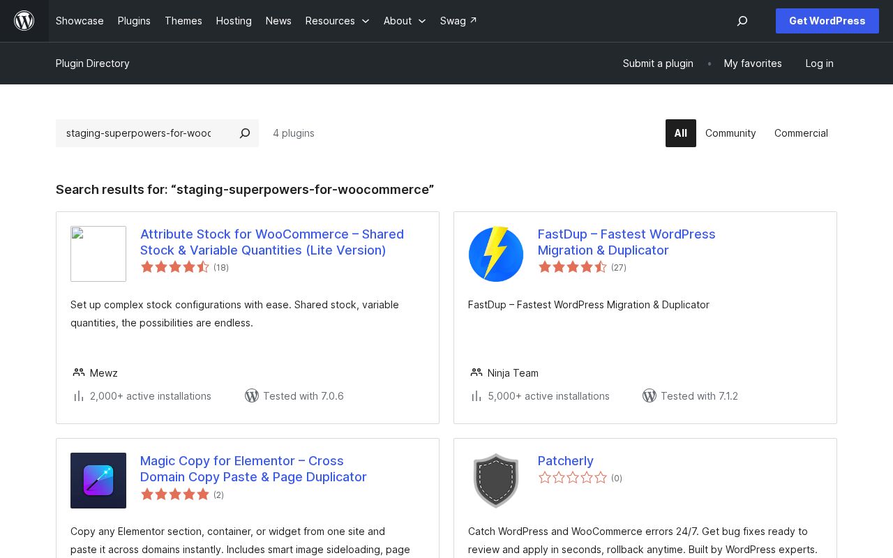This screenshot has height=558, width=893.
Task: Open the Themes menu item
Action: [183, 21]
